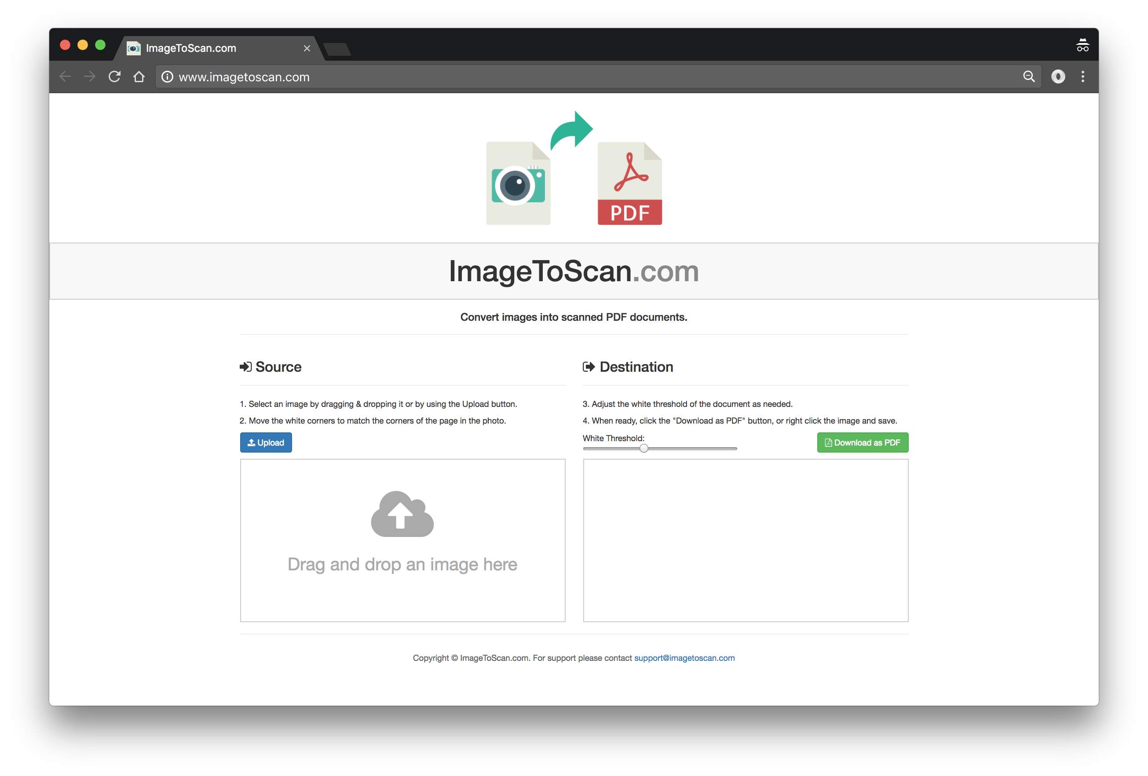The height and width of the screenshot is (776, 1148).
Task: Click the White Threshold slider handle
Action: click(x=643, y=448)
